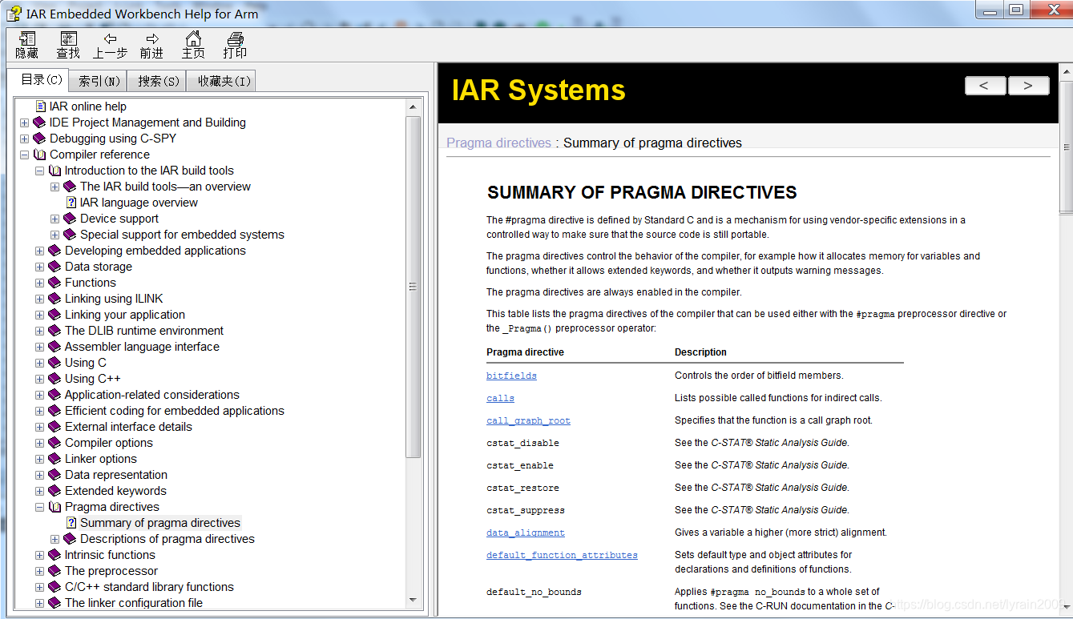Viewport: 1073px width, 619px height.
Task: Click the book icon beside Data representation
Action: click(x=54, y=475)
